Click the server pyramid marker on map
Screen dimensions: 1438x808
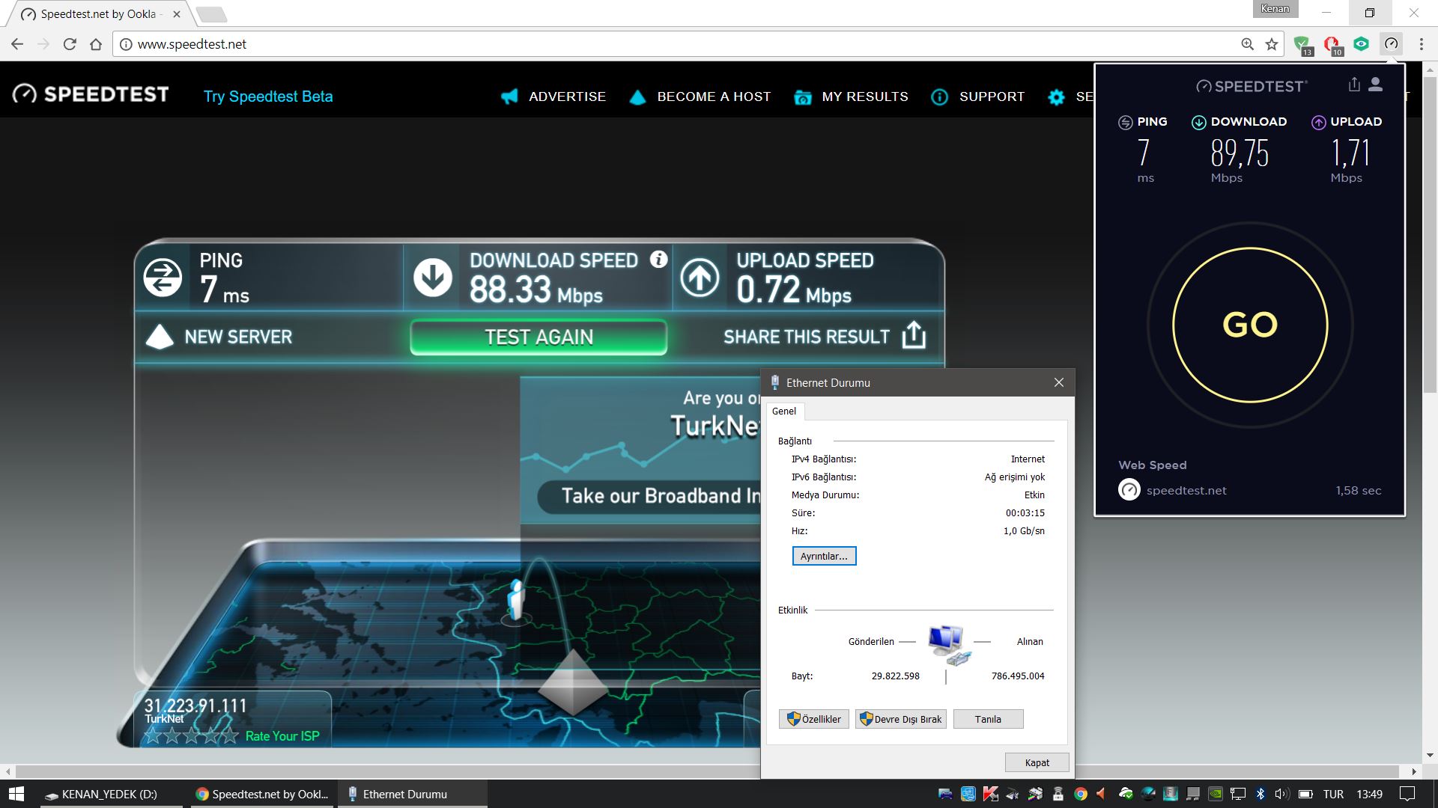(573, 682)
